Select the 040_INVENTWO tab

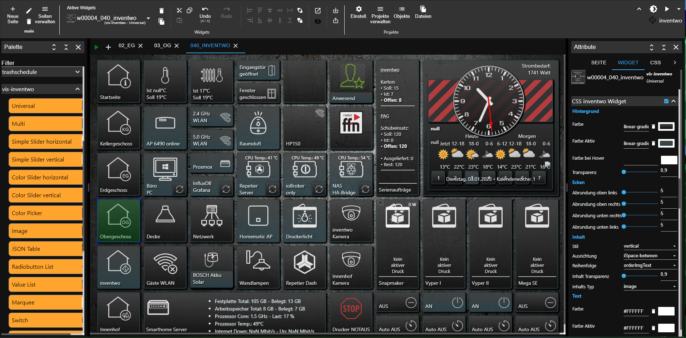210,46
